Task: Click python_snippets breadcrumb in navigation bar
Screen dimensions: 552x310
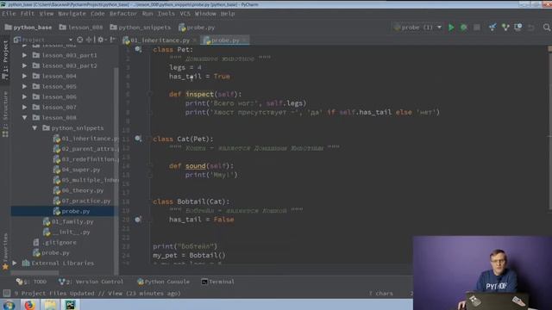Action: (x=140, y=28)
